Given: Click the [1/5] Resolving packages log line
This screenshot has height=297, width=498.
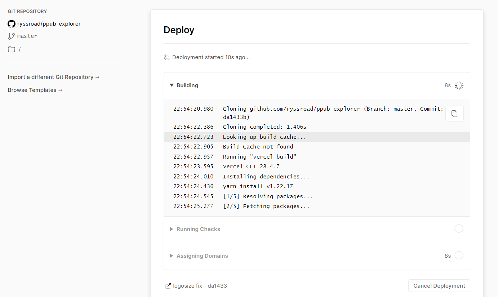Looking at the screenshot, I should [x=317, y=196].
